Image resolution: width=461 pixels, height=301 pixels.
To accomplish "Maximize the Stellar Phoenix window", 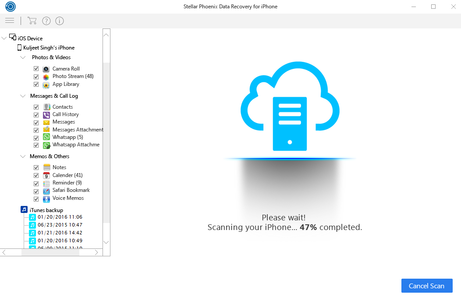I will [x=433, y=7].
